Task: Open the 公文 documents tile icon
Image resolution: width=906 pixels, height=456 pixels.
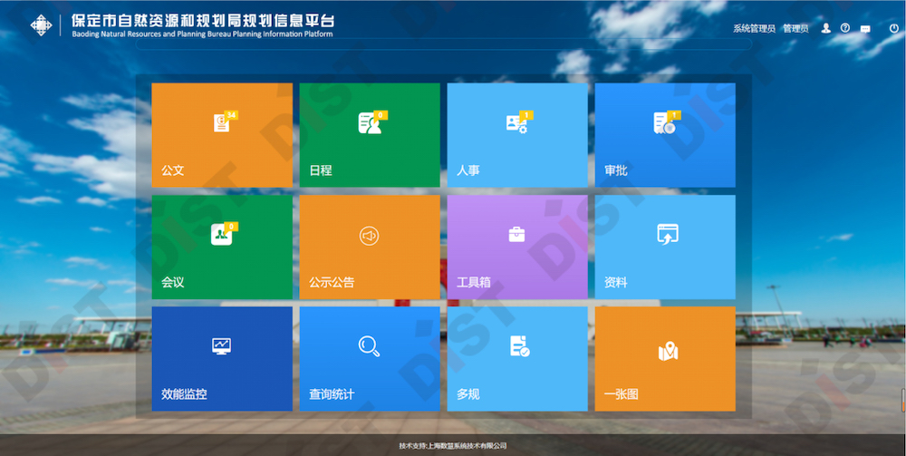Action: (x=222, y=123)
